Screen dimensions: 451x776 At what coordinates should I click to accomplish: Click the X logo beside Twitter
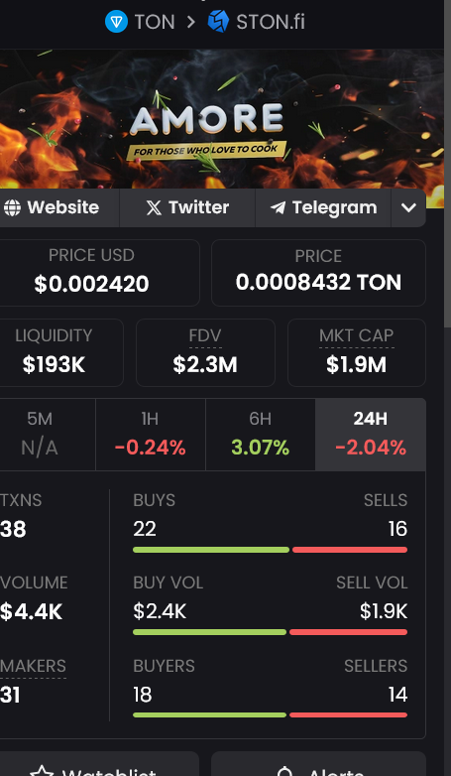154,207
